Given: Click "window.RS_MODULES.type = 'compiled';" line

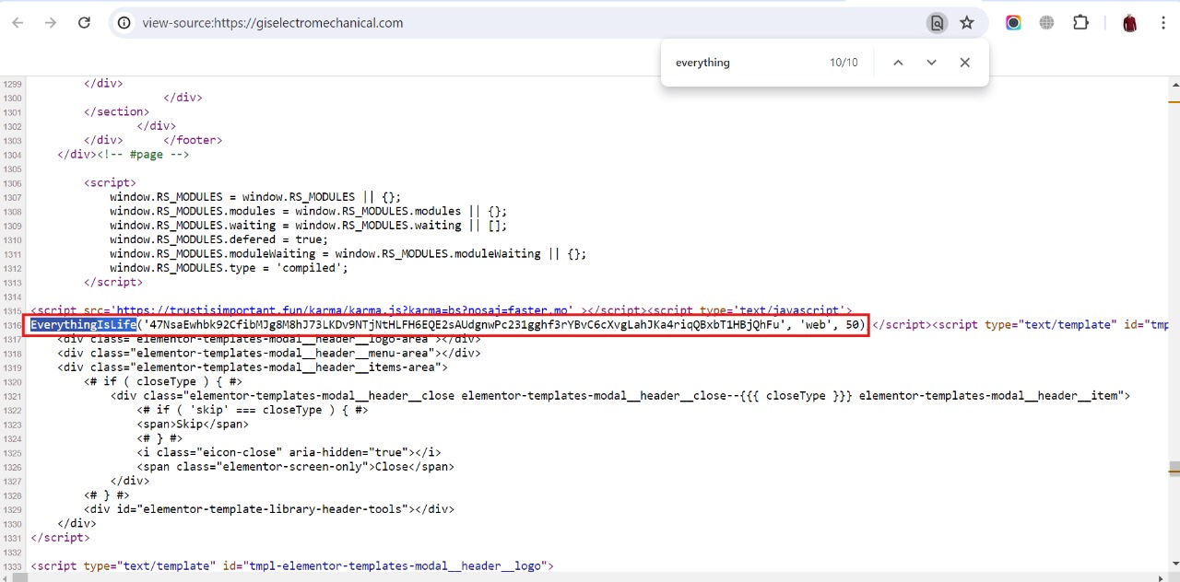Looking at the screenshot, I should [229, 268].
